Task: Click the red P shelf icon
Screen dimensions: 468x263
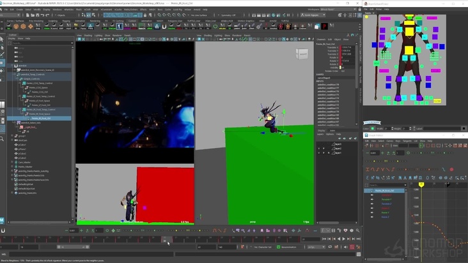Action: 325,26
